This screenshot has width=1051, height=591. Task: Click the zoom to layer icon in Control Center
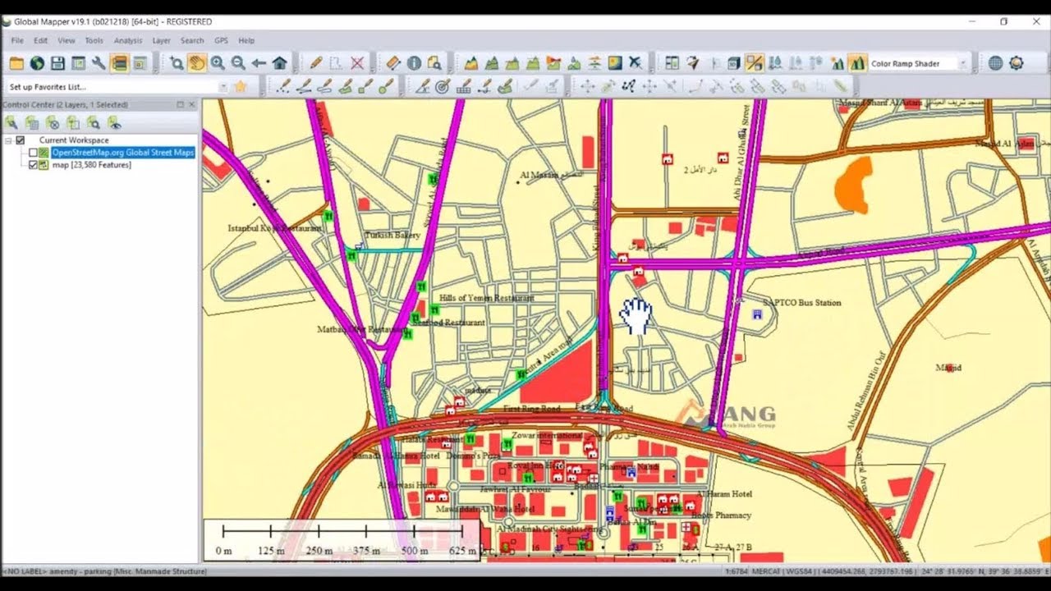(x=94, y=123)
